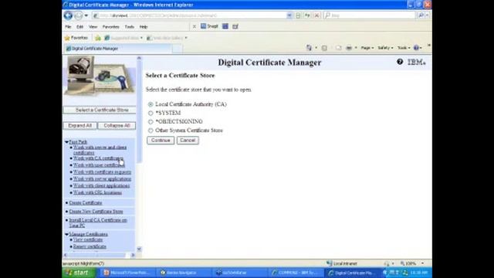Click the IBM logo
Viewport: 494px width, 278px height.
tap(417, 62)
